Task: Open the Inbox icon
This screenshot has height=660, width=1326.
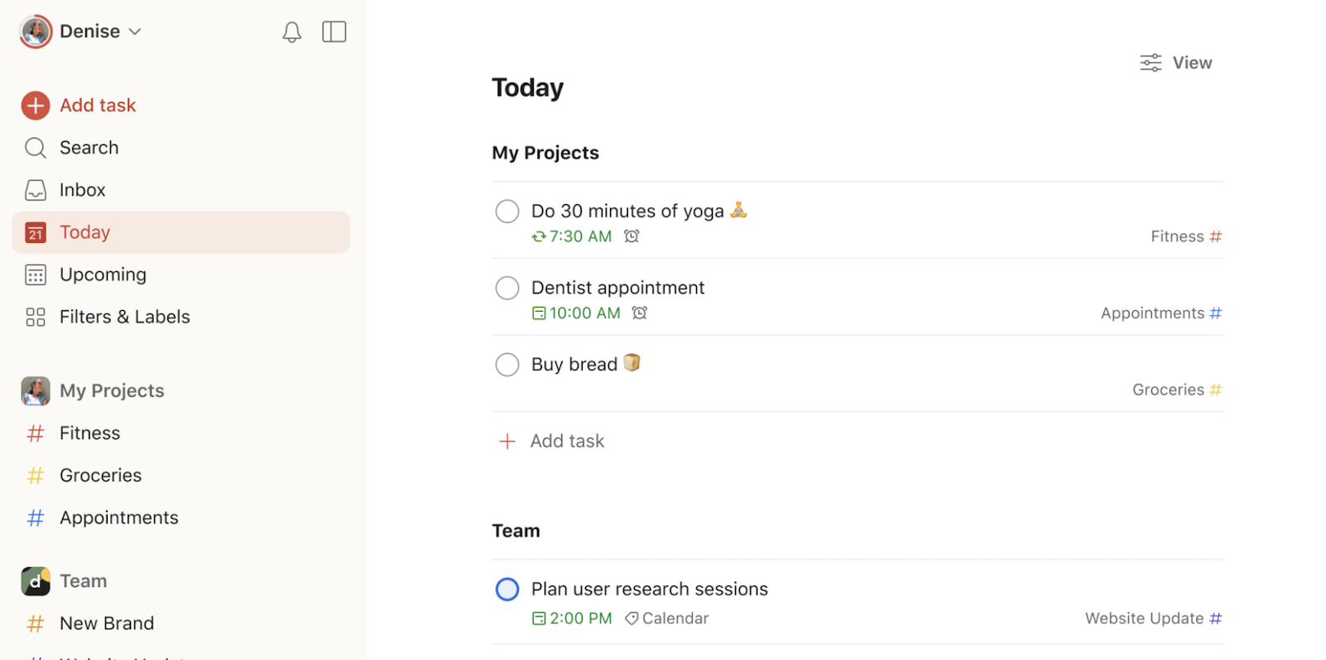Action: [35, 189]
